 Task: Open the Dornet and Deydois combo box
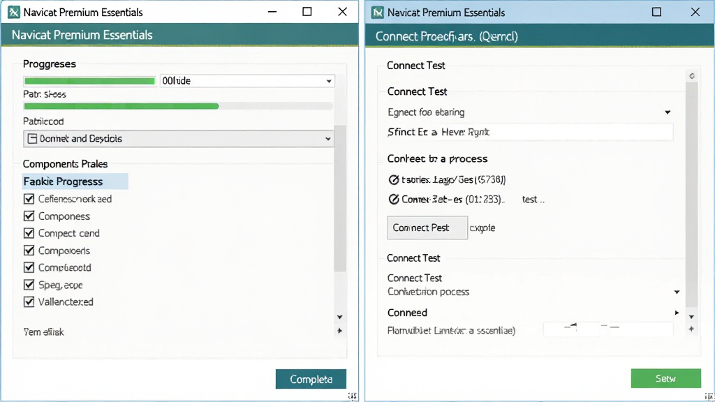click(x=178, y=139)
